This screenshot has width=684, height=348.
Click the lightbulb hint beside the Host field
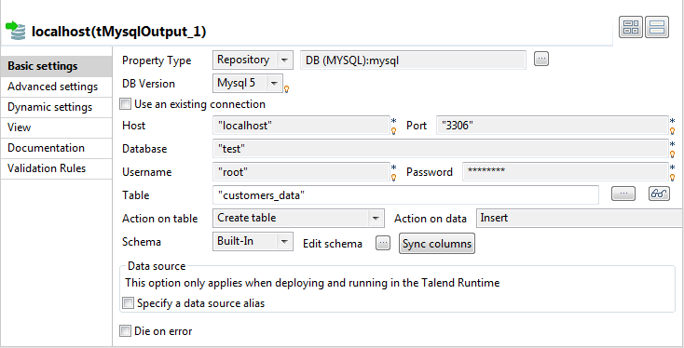point(393,130)
